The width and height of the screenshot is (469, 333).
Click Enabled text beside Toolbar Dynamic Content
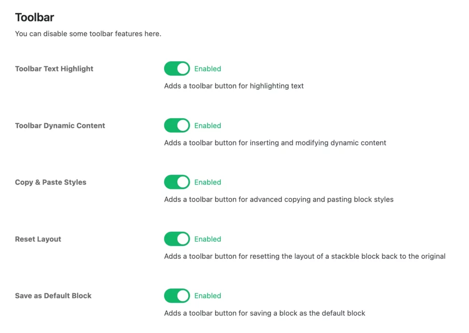[x=207, y=126]
